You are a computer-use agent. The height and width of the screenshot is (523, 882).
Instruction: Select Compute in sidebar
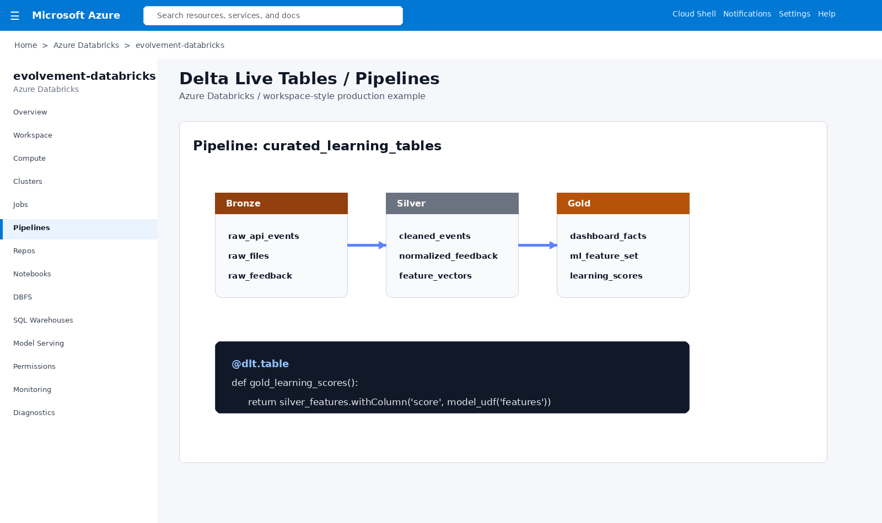click(x=79, y=158)
